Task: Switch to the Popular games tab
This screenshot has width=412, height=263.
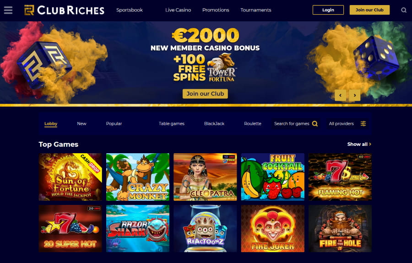Action: [x=114, y=123]
